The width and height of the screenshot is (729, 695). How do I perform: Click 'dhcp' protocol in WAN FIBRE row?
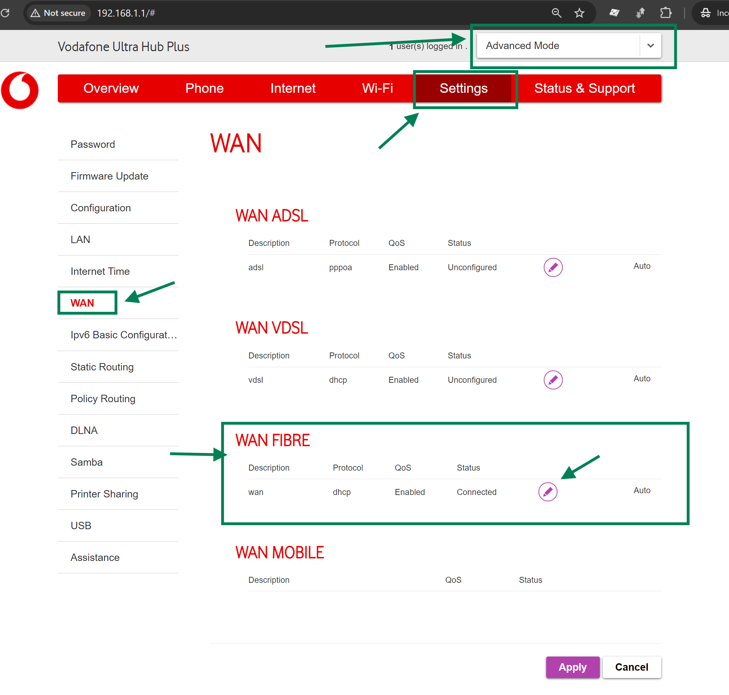pyautogui.click(x=341, y=492)
